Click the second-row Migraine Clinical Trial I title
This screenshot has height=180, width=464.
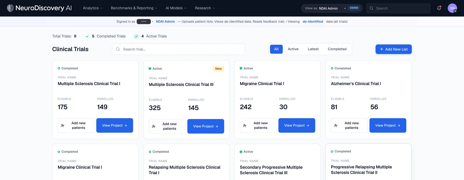[x=80, y=167]
